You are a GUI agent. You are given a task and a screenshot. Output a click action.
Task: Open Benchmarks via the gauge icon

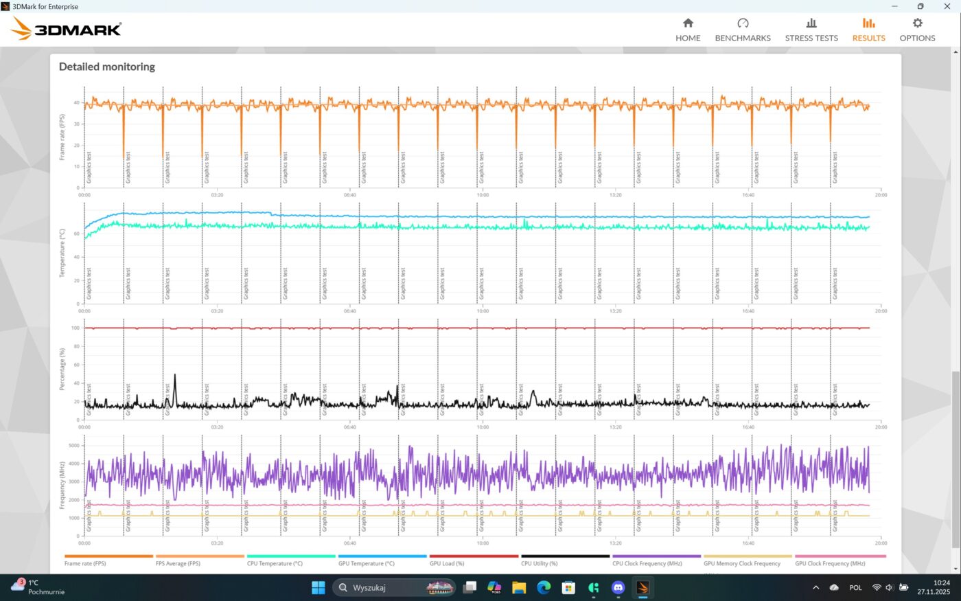pyautogui.click(x=743, y=23)
